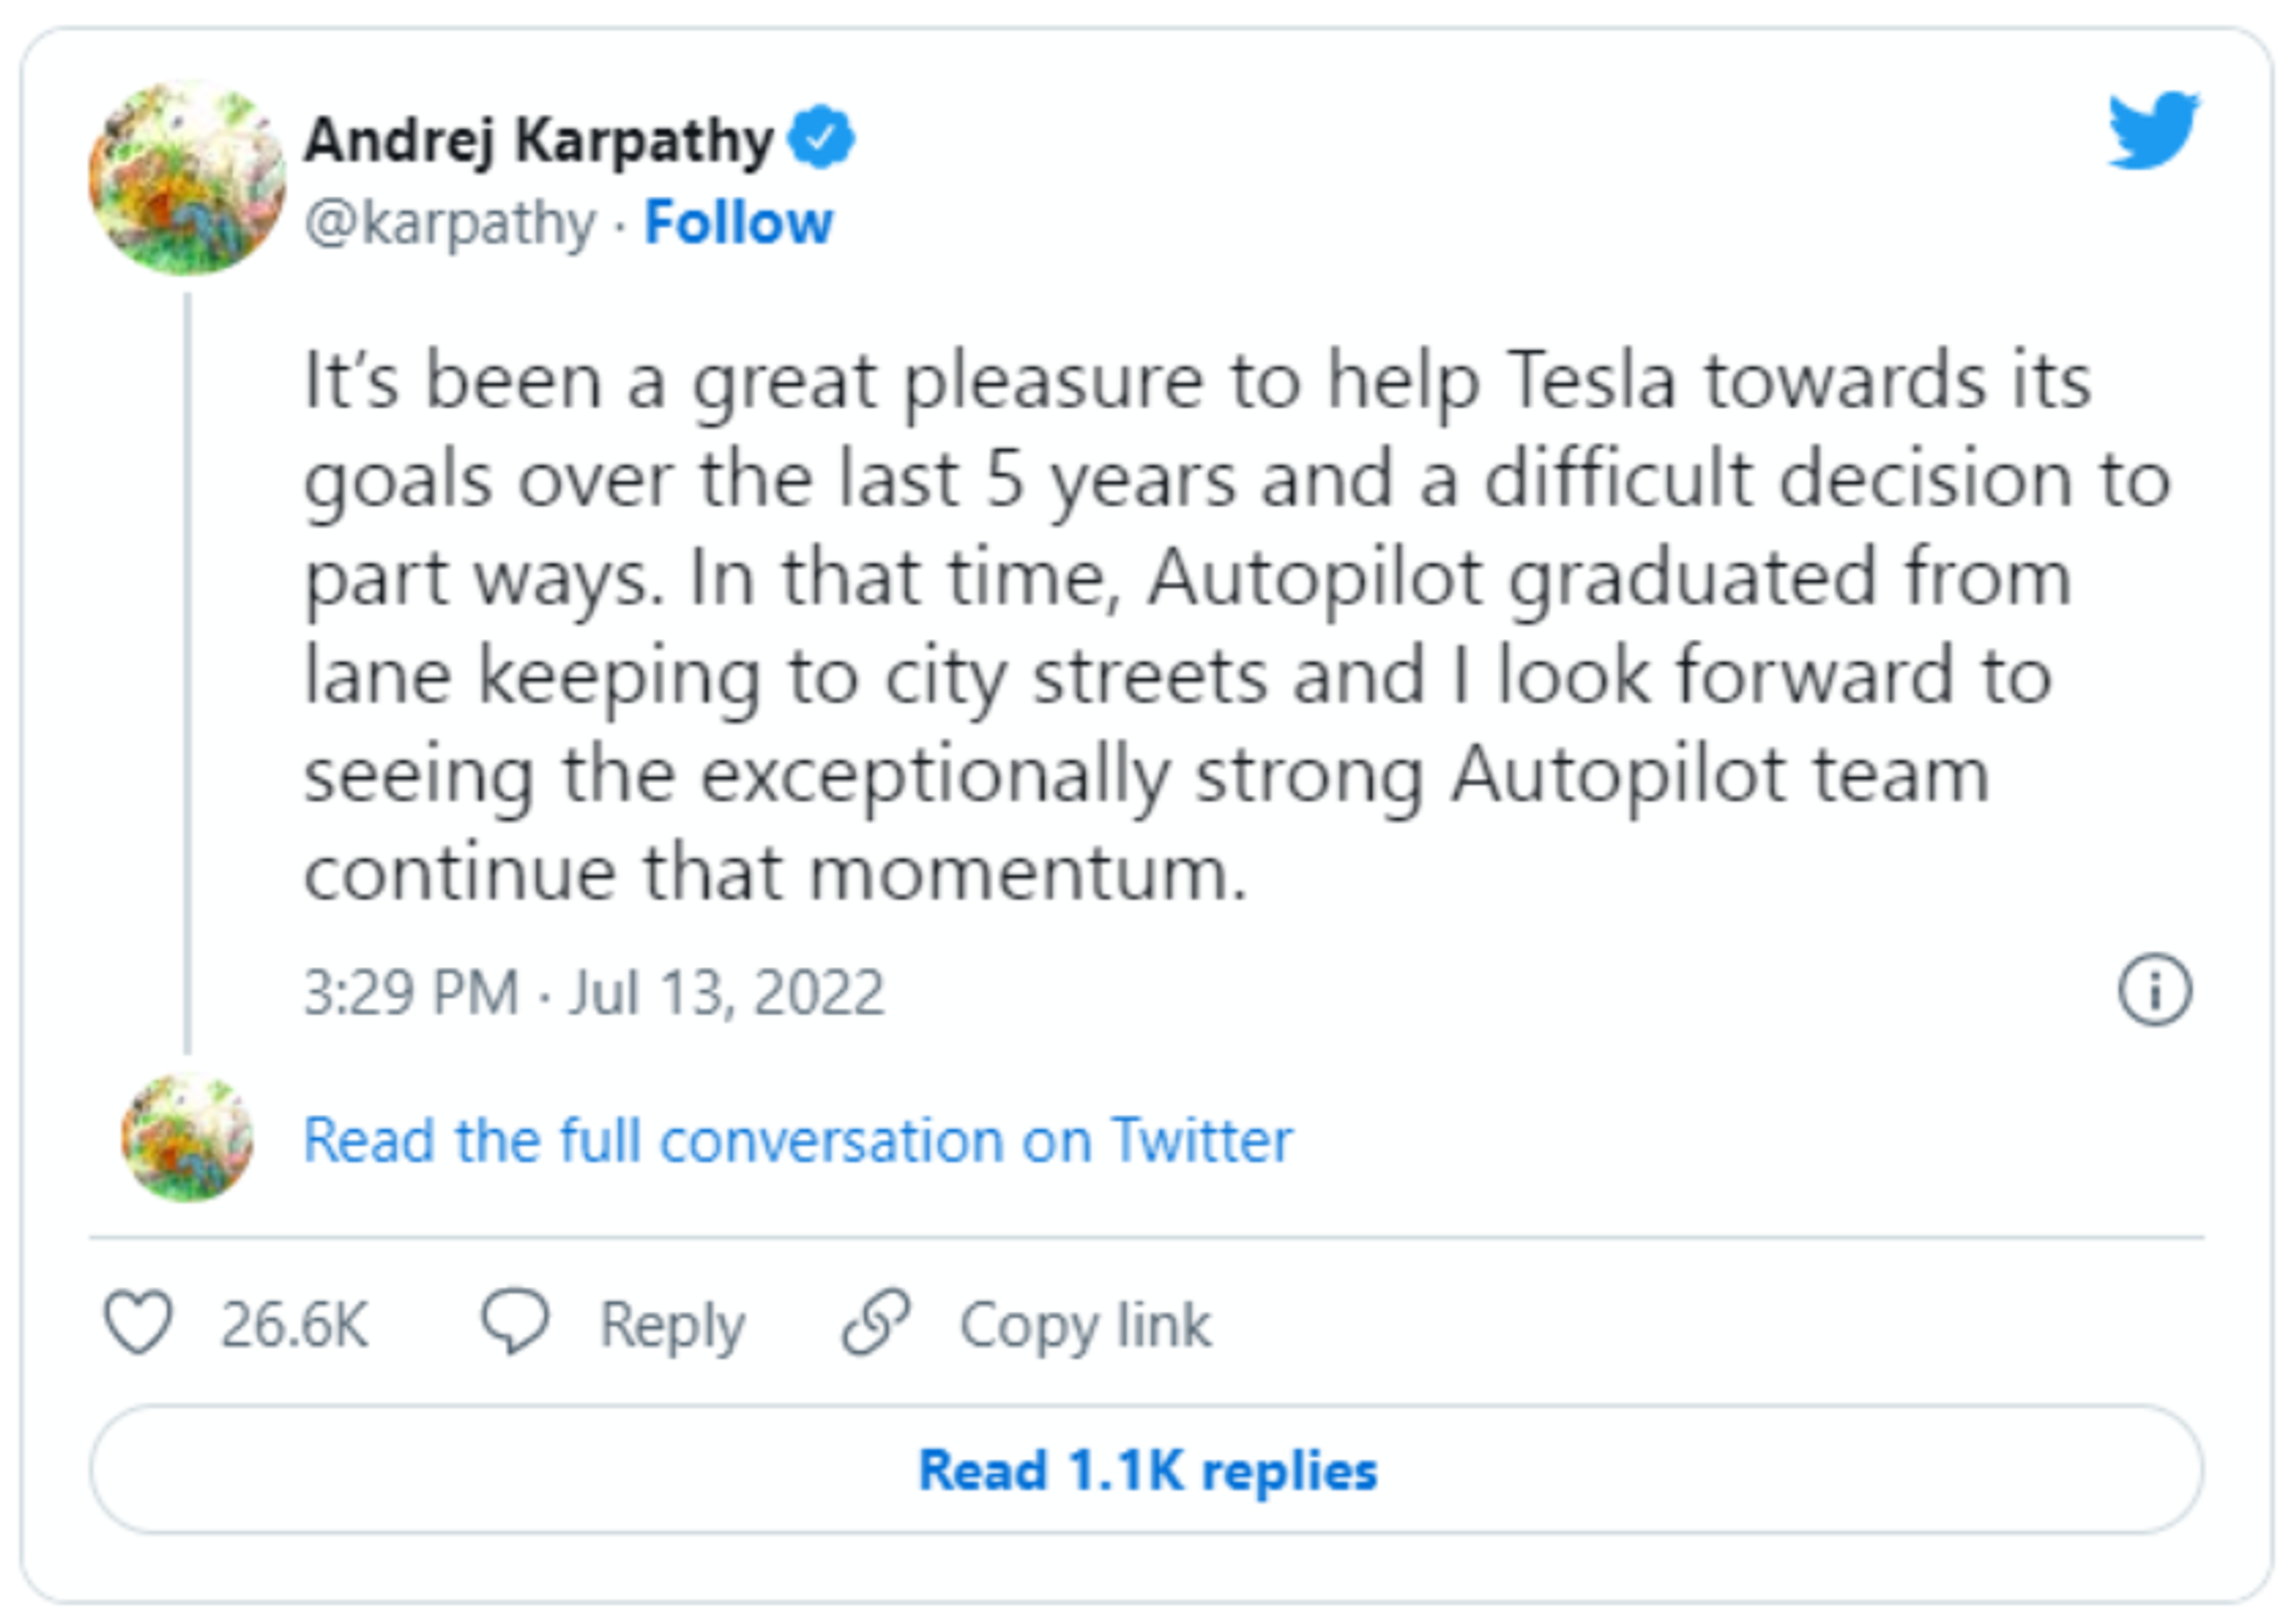Click the 26.6K like count
2296x1621 pixels.
294,1325
